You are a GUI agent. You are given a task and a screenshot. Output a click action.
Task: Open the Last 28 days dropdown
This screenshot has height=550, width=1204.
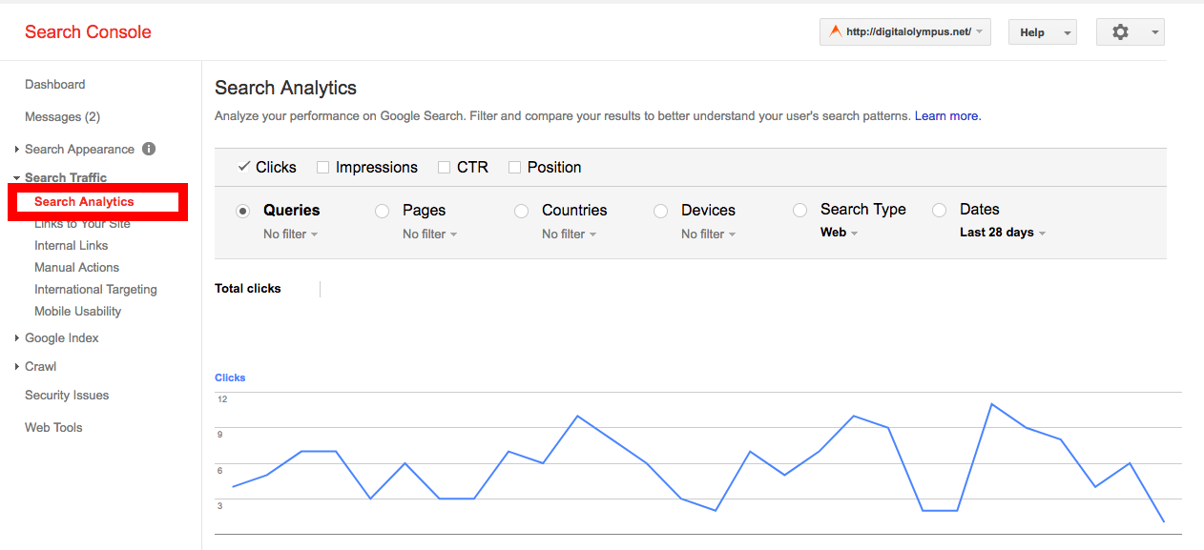[x=1002, y=233]
